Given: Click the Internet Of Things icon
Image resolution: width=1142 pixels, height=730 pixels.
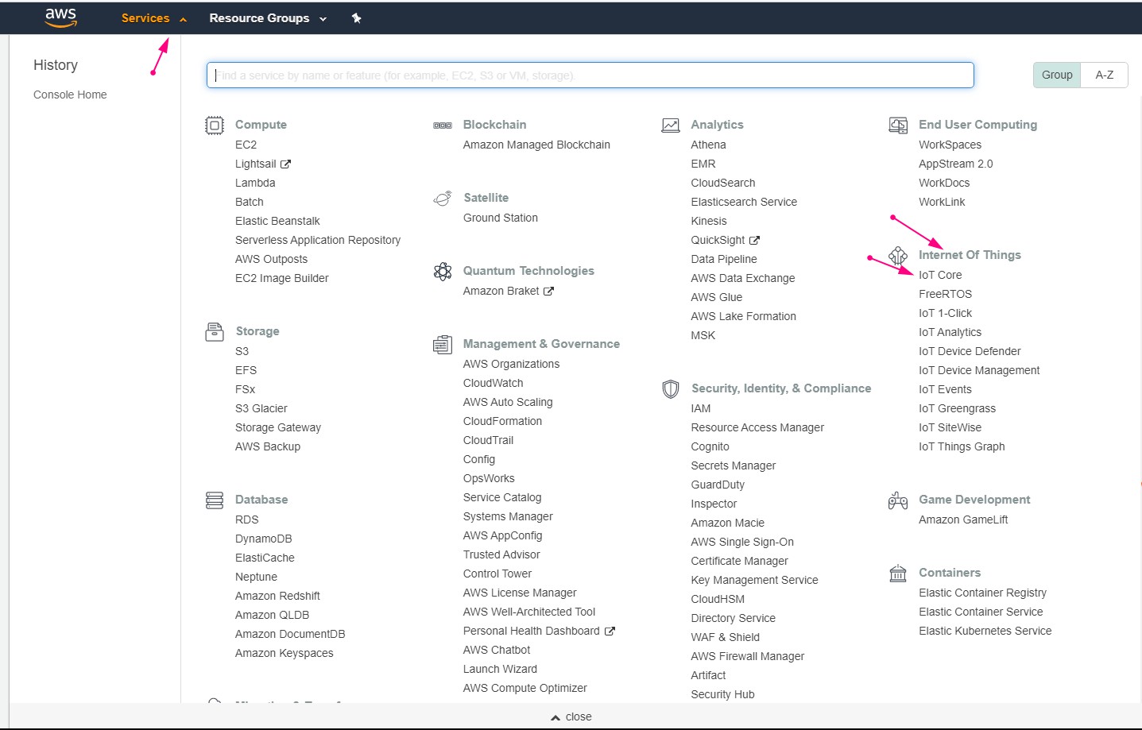Looking at the screenshot, I should 898,256.
